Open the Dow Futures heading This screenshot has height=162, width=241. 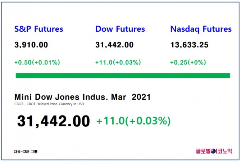(120, 29)
